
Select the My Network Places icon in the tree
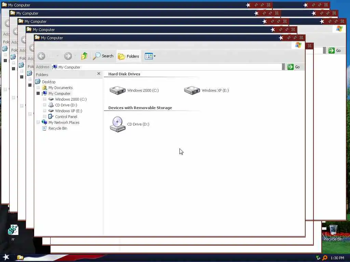(44, 122)
